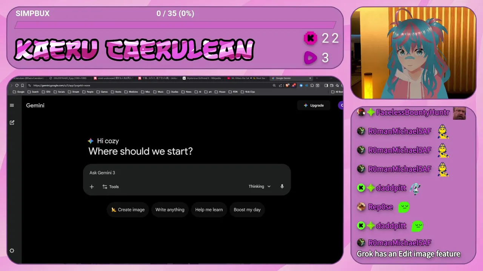
Task: Open the PDN bookmarks folder
Action: (233, 92)
